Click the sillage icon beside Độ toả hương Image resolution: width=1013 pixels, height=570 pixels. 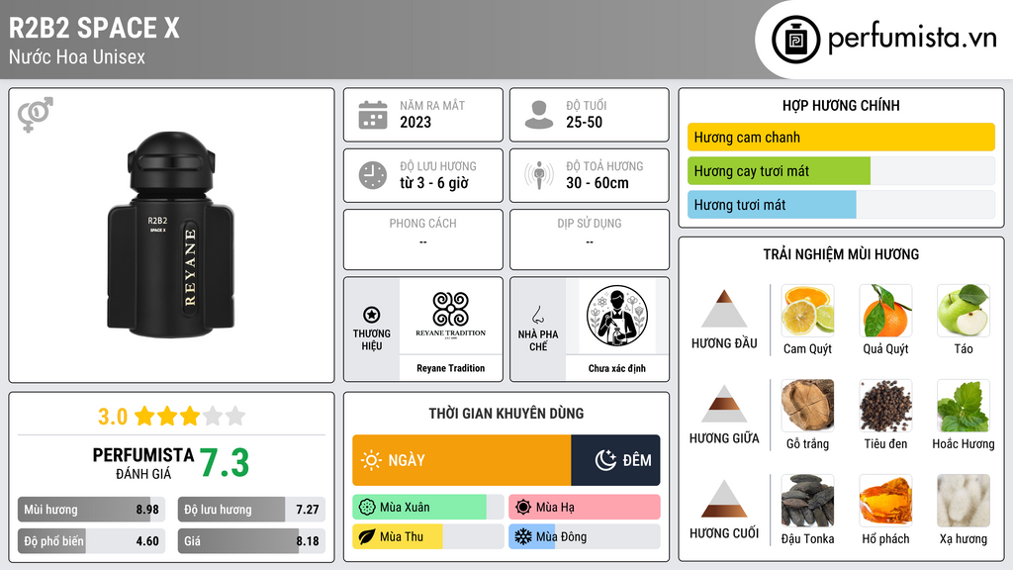539,175
